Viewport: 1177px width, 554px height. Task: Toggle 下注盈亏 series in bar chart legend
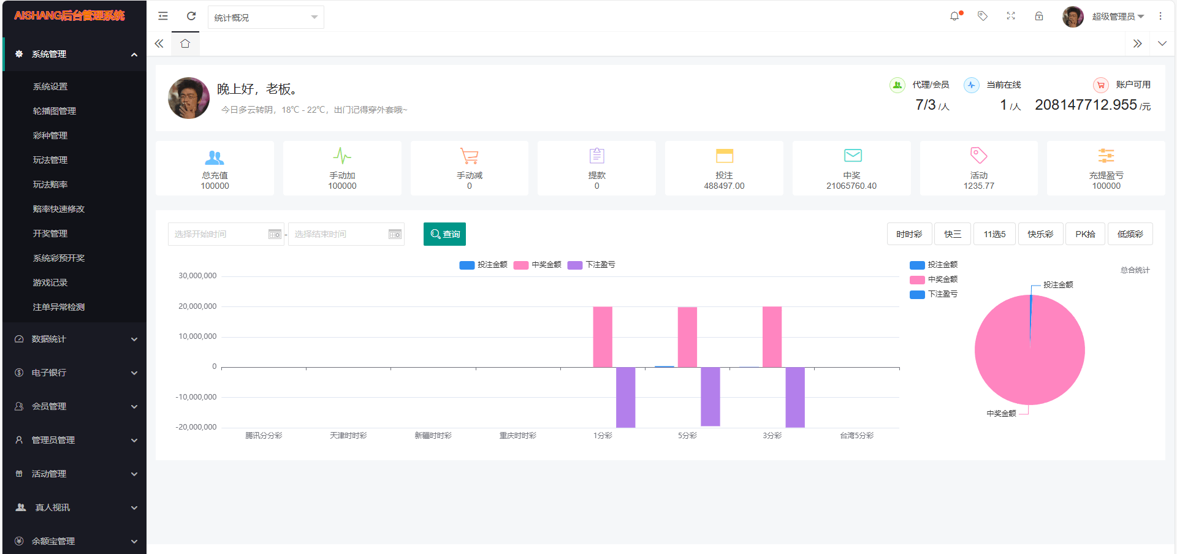tap(592, 265)
